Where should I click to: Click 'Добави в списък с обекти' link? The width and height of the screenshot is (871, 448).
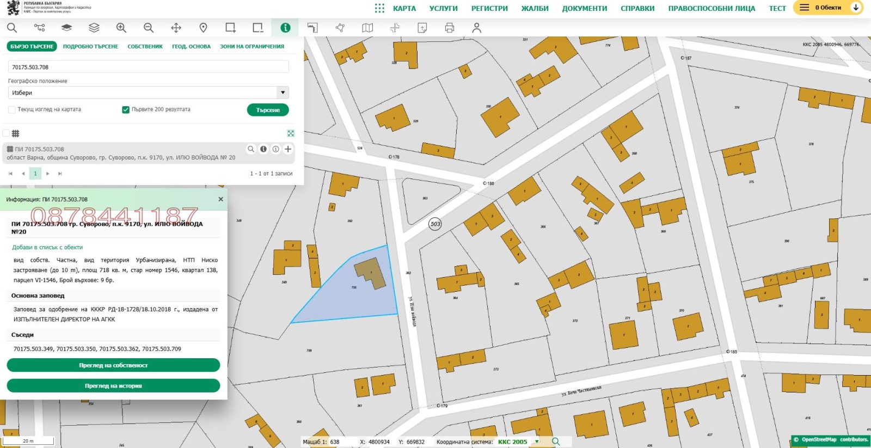(47, 247)
